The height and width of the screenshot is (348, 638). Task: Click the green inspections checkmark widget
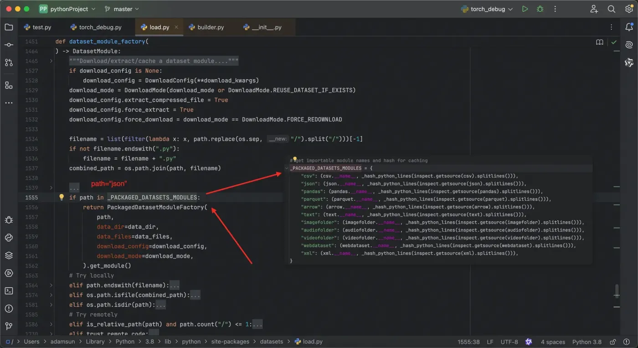tap(614, 42)
